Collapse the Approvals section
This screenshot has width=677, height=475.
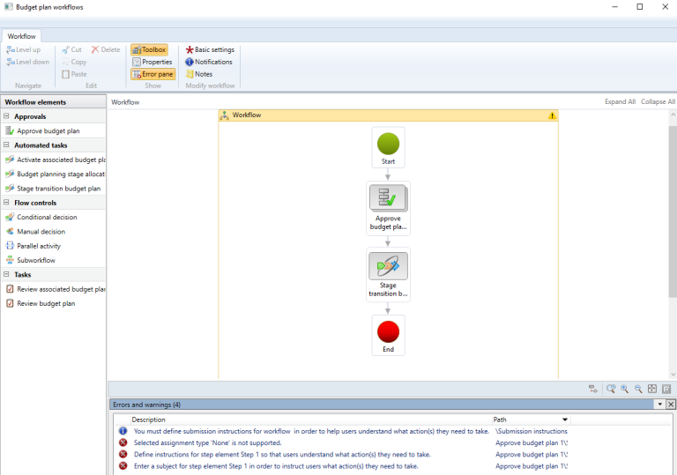7,116
